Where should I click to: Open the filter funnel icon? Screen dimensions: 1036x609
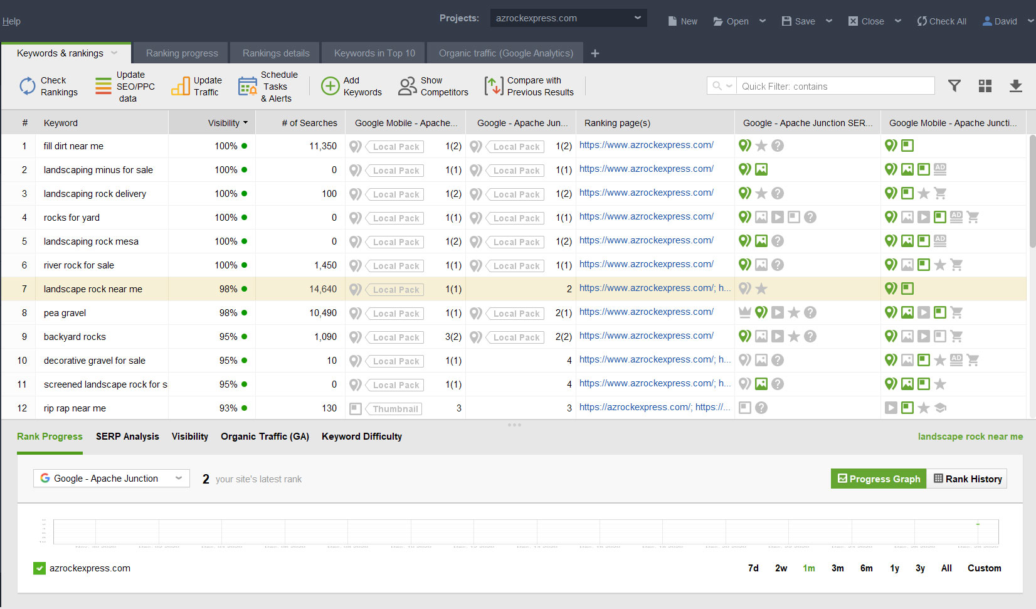click(x=954, y=86)
